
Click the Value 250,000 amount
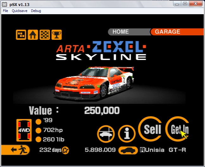point(102,110)
